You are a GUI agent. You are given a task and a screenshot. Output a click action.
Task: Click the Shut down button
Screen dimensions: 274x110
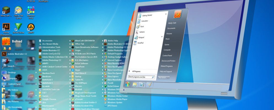[x=162, y=78]
